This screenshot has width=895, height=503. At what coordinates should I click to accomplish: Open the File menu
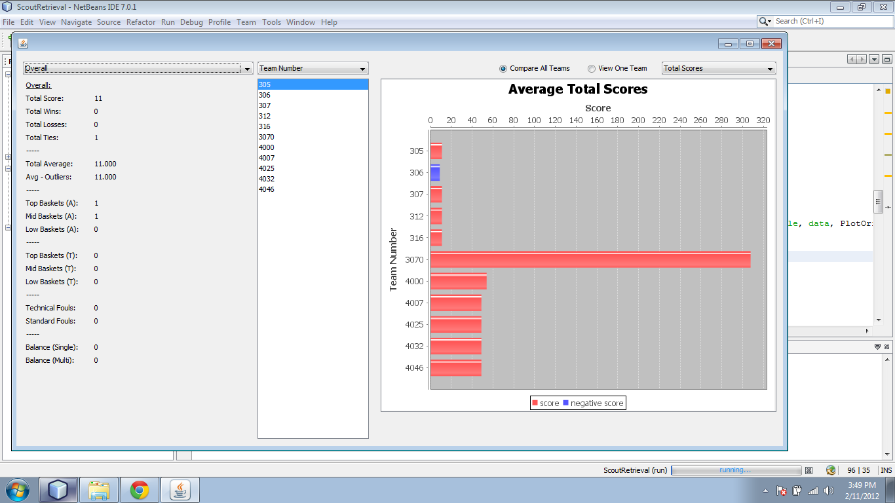click(9, 22)
